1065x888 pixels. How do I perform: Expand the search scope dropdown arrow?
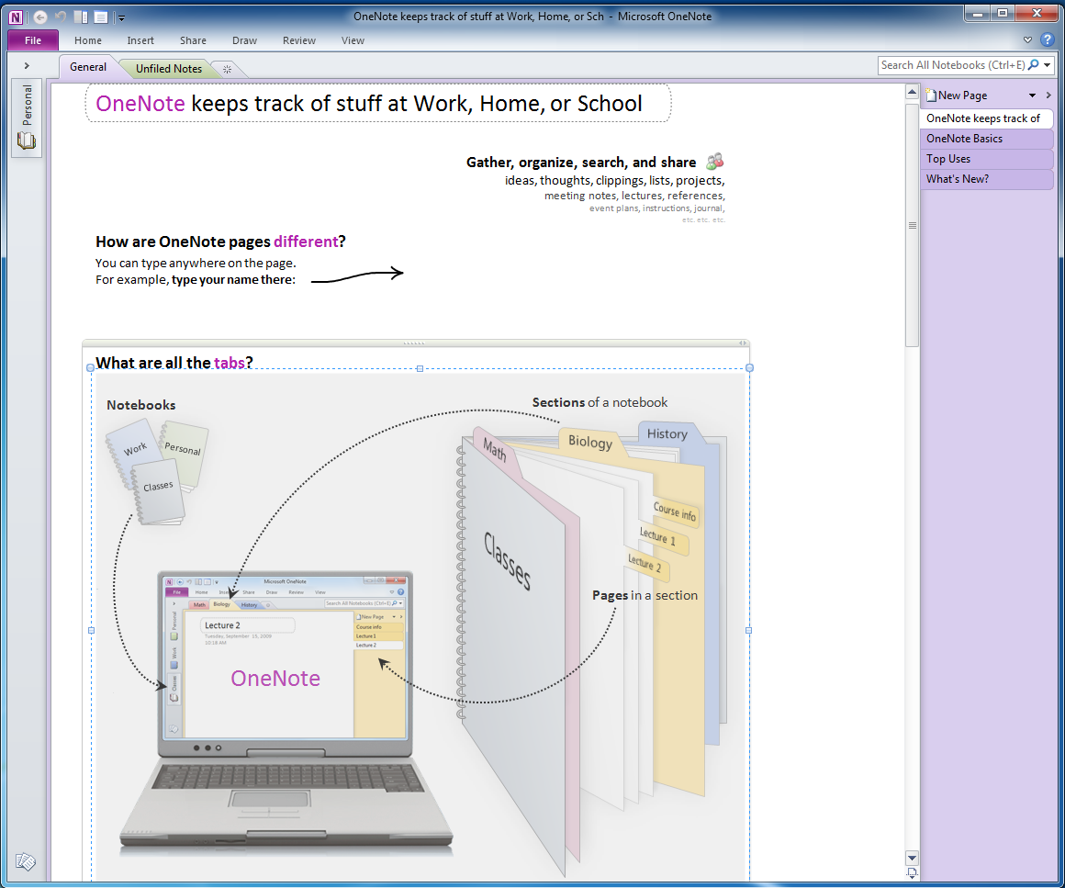(x=1048, y=65)
